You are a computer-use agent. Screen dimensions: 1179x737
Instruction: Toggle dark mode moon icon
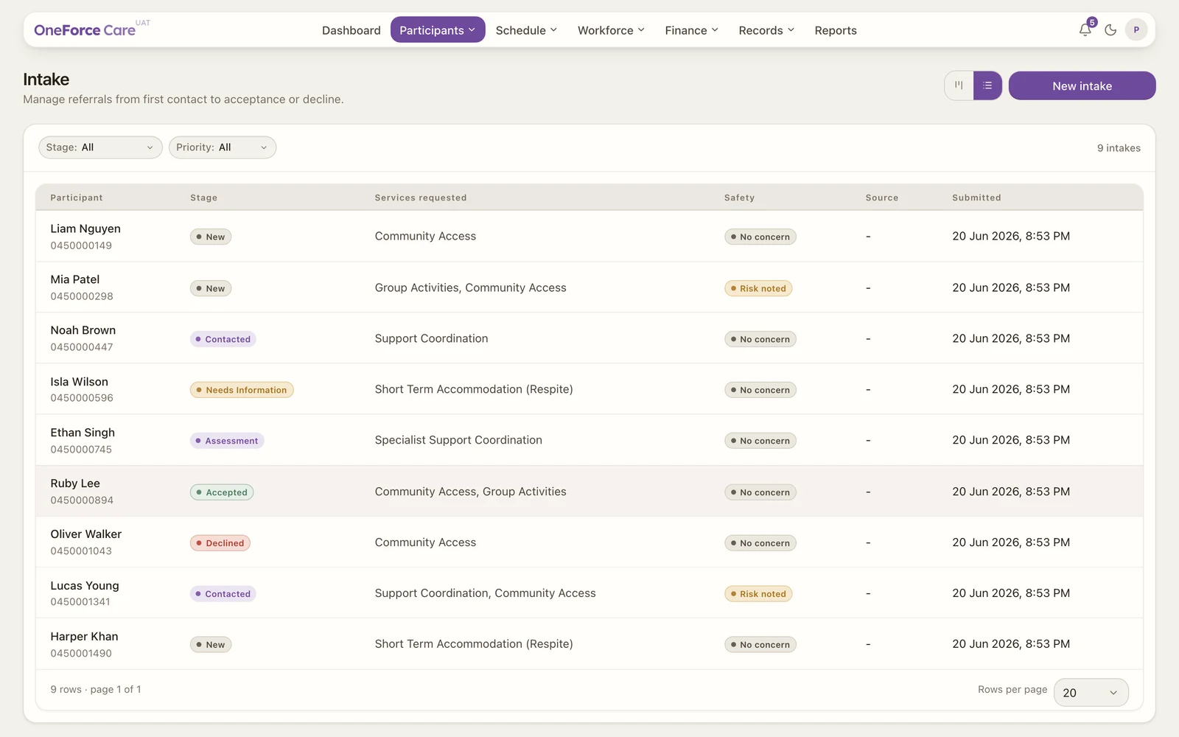point(1110,30)
